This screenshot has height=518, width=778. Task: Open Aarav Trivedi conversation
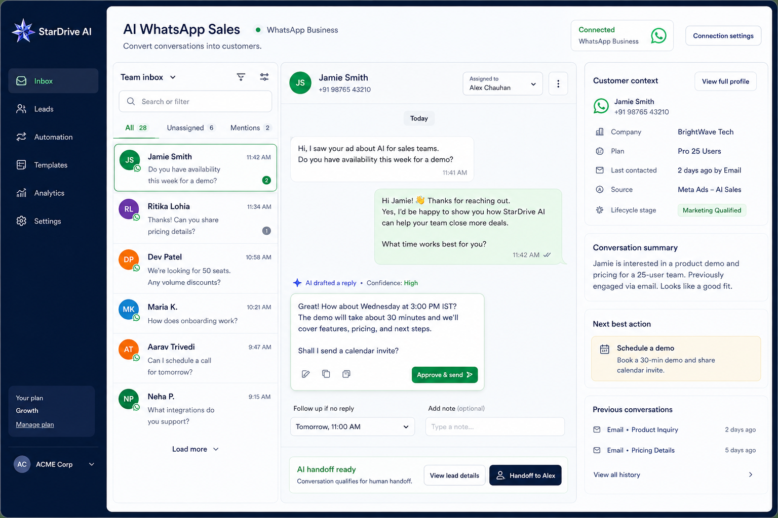pos(196,359)
